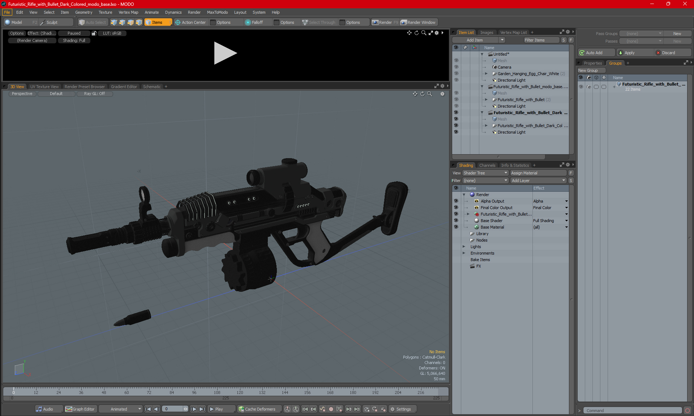
Task: Go to first frame
Action: pos(148,409)
